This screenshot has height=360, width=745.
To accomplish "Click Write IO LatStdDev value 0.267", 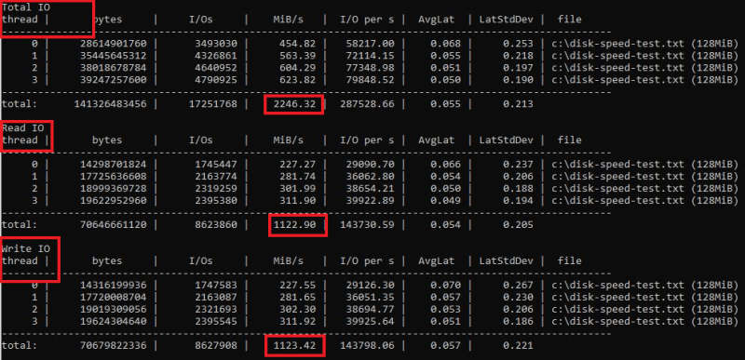I will point(518,286).
